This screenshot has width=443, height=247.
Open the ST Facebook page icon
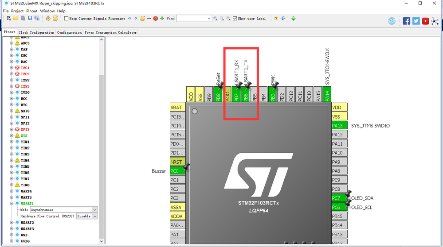point(407,21)
